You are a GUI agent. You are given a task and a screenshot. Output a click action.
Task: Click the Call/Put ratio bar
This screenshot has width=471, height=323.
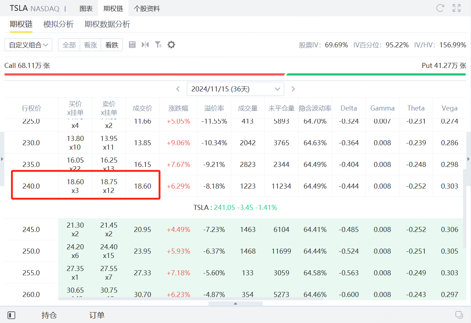(235, 74)
